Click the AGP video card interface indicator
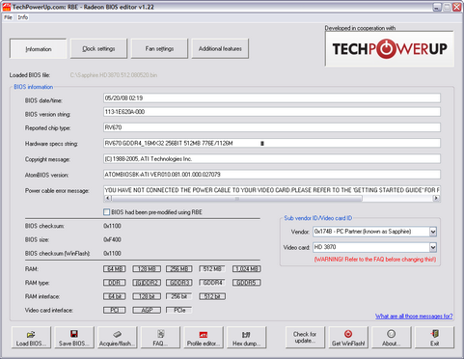The image size is (464, 359). pyautogui.click(x=147, y=310)
